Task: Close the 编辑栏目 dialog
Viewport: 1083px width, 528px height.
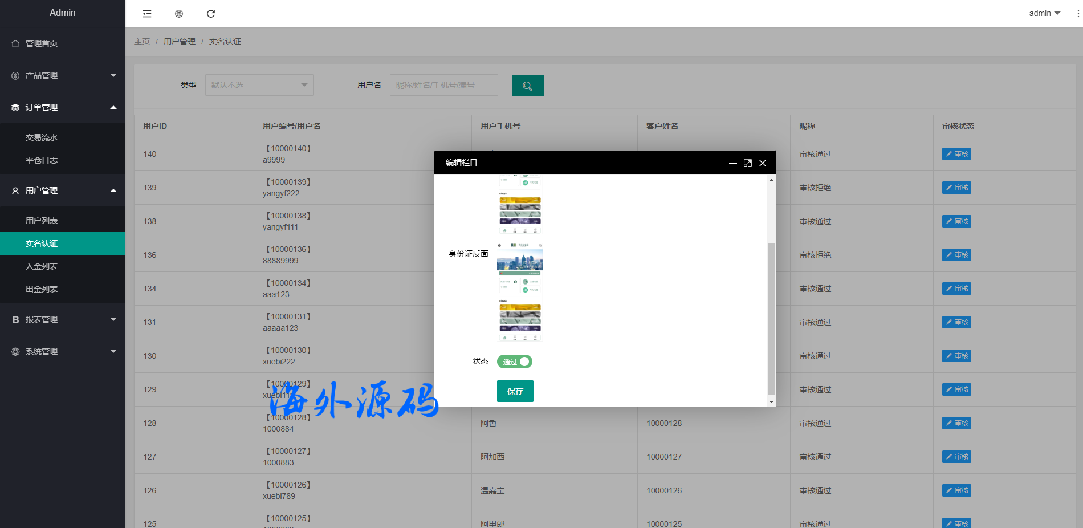Action: tap(763, 163)
